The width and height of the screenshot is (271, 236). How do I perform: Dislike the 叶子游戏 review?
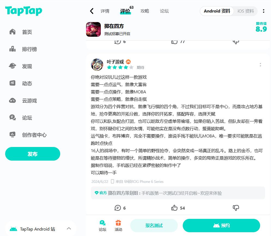[x=236, y=208]
